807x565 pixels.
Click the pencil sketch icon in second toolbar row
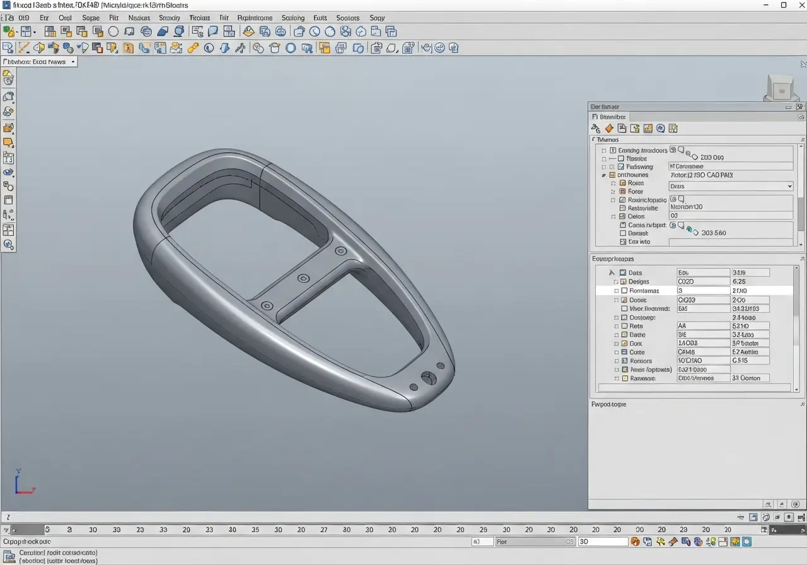coord(24,48)
